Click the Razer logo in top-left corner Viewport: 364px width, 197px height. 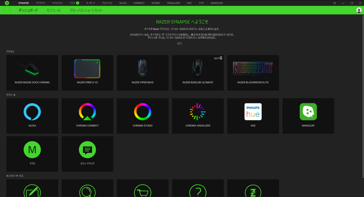[7, 3]
